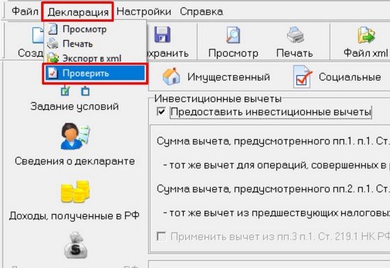Toggle Применить вычет из пп.3 checkbox
This screenshot has height=268, width=390.
pyautogui.click(x=161, y=236)
